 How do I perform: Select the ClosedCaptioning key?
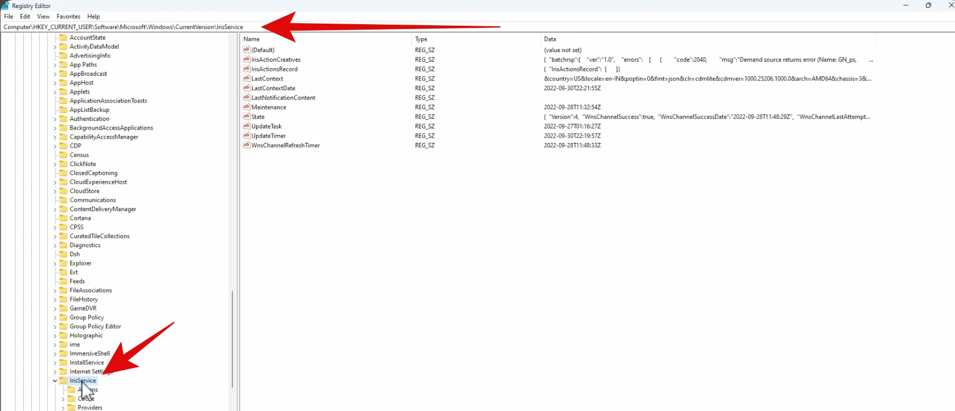click(94, 173)
